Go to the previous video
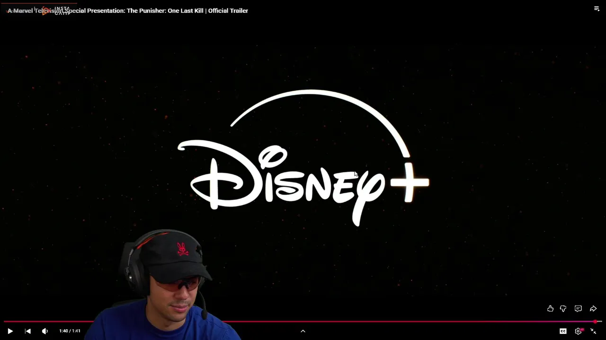606x340 pixels. point(27,331)
